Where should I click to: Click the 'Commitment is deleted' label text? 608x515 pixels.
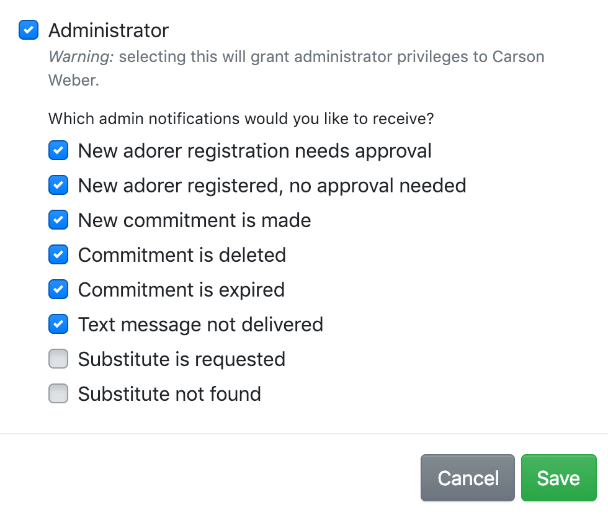click(x=182, y=255)
